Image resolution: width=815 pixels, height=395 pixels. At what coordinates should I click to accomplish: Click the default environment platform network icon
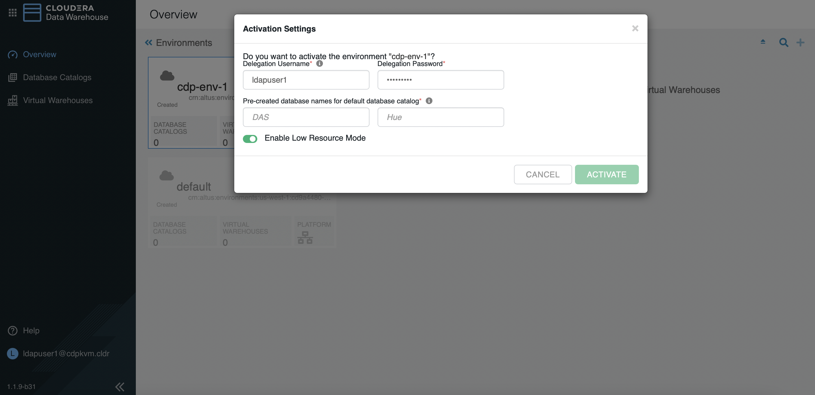(305, 238)
